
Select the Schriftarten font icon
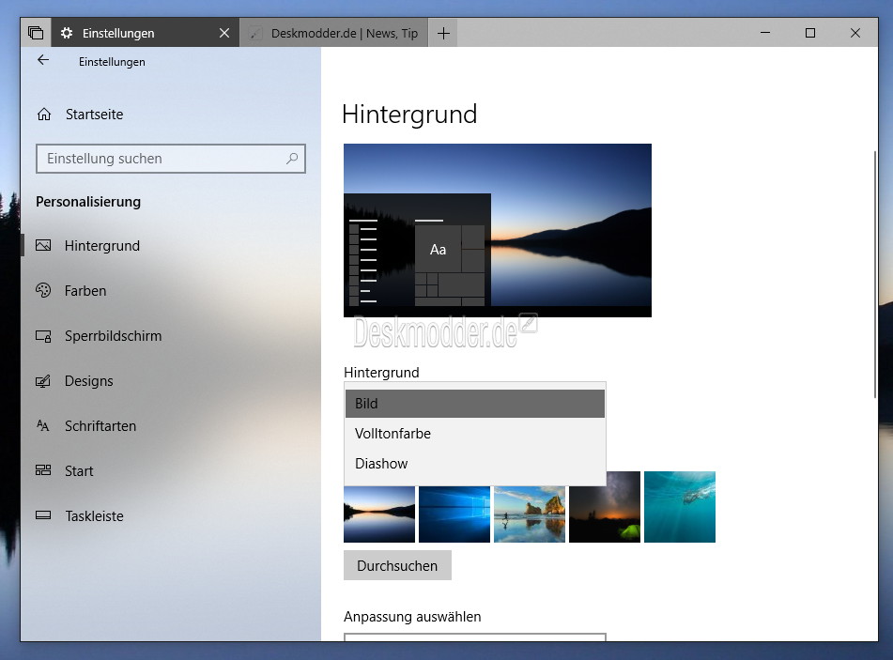point(43,426)
